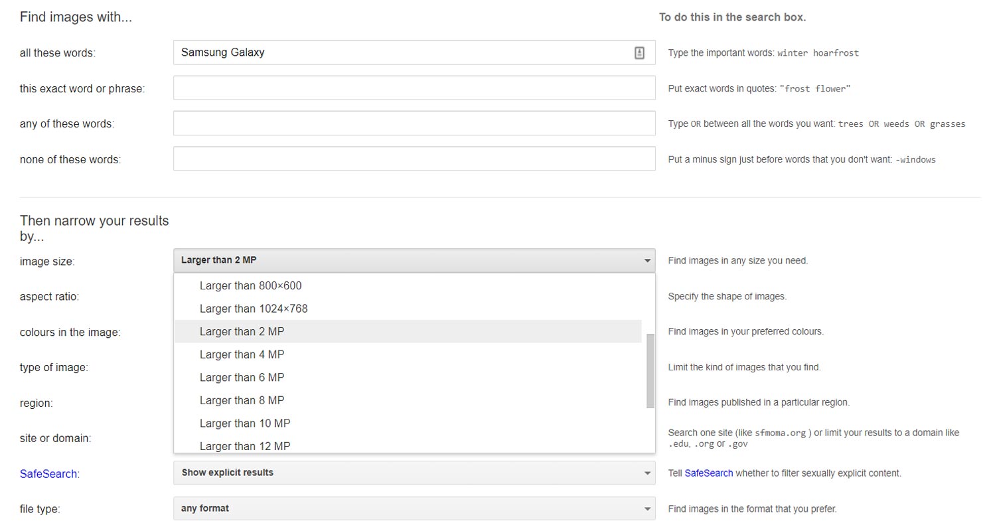985x531 pixels.
Task: Click the 'none of these words:' label
Action: tap(70, 159)
